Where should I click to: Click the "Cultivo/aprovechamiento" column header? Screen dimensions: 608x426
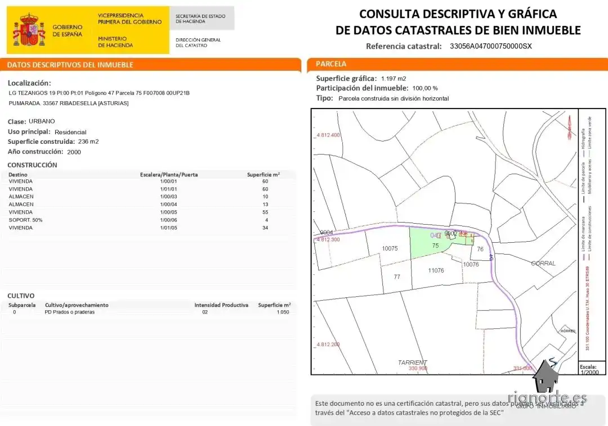coord(77,305)
